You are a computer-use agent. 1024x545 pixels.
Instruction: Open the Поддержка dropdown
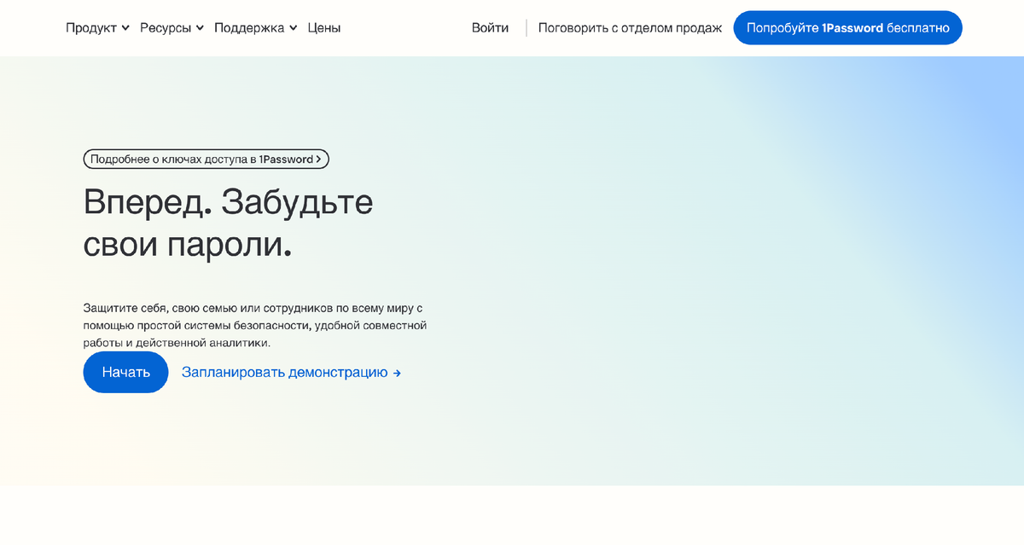[x=255, y=28]
